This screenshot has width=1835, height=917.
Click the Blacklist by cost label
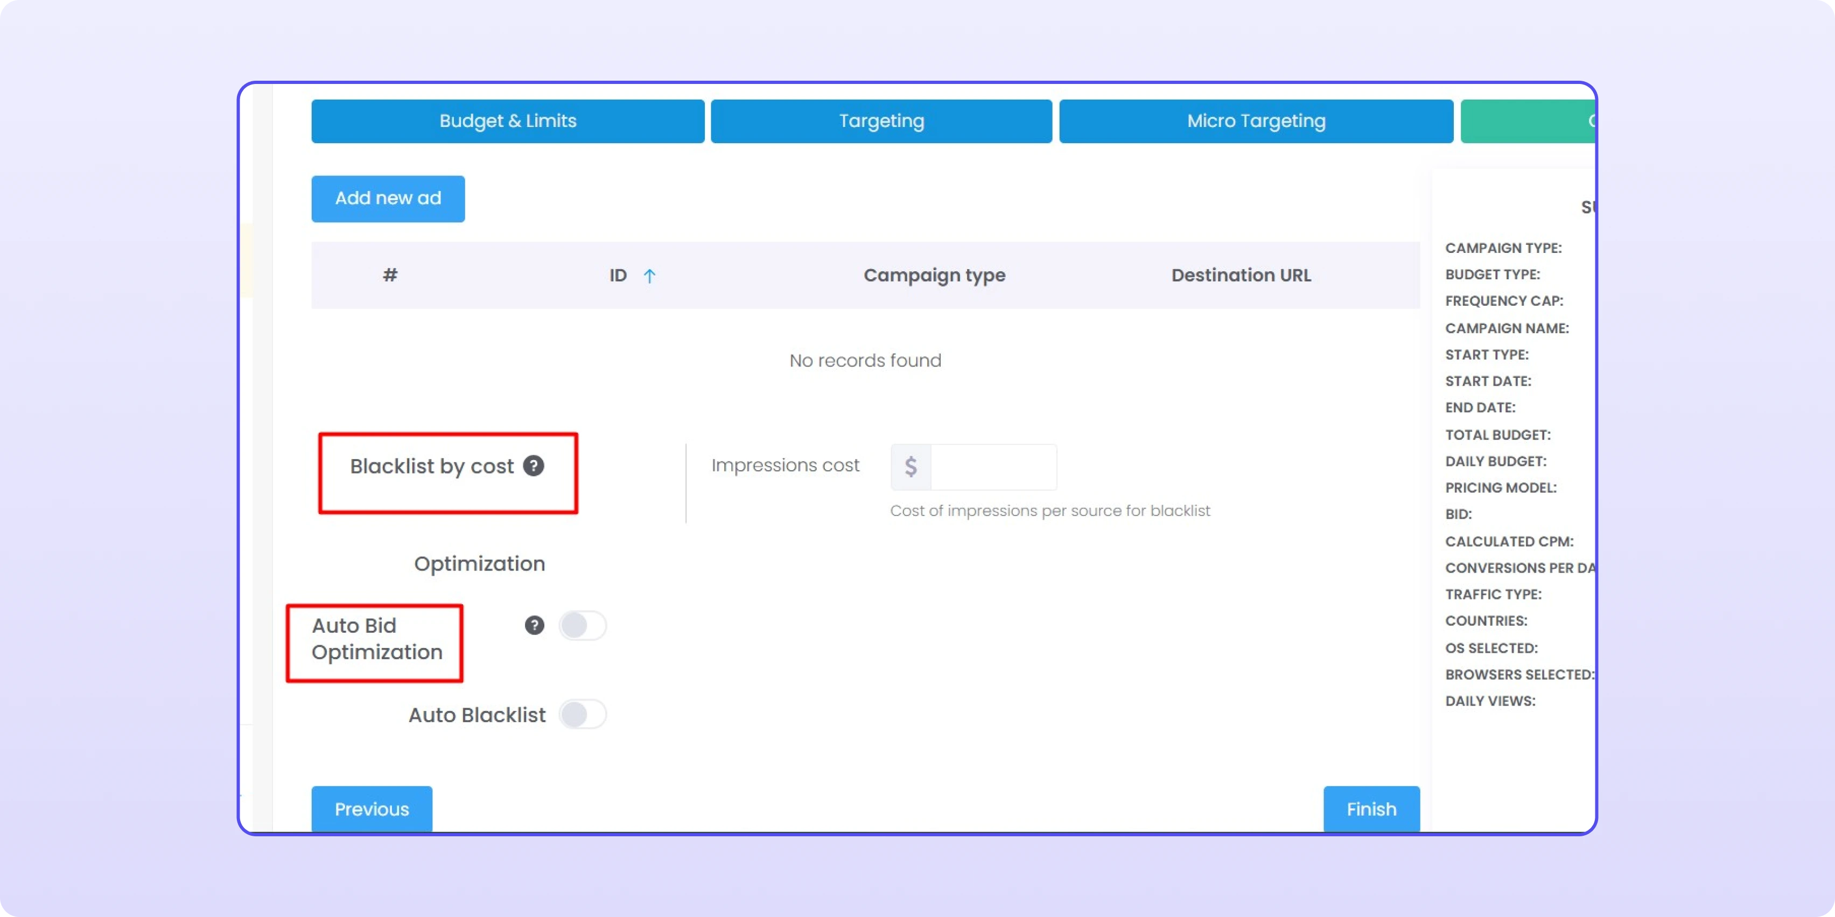[431, 467]
